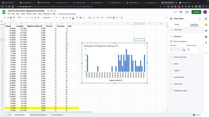Open the Extensions menu
Screen dimensions: 209x117
47,14
